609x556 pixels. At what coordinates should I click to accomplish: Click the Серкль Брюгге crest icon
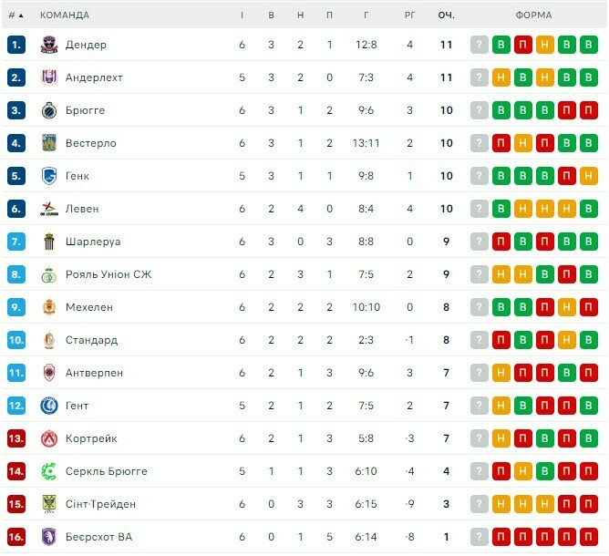[49, 471]
